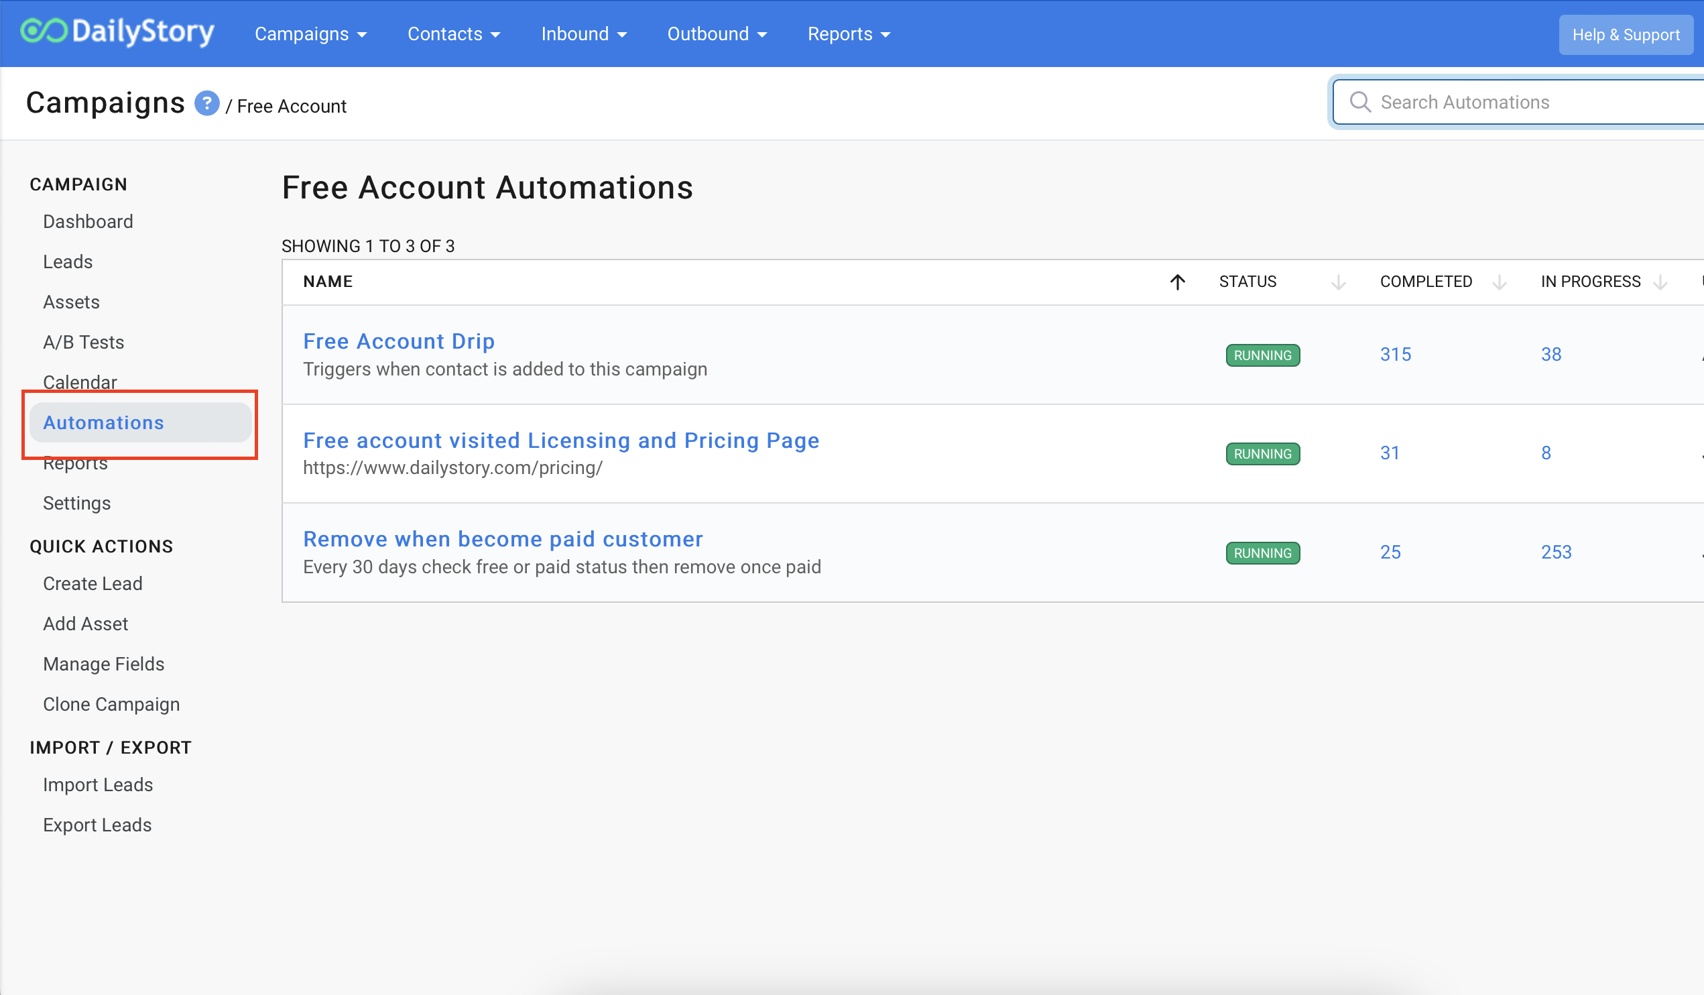
Task: Sort by Completed column arrow
Action: coord(1498,282)
